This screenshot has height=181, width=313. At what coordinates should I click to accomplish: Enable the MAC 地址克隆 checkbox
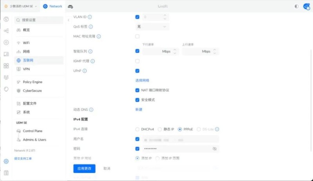tap(137, 36)
